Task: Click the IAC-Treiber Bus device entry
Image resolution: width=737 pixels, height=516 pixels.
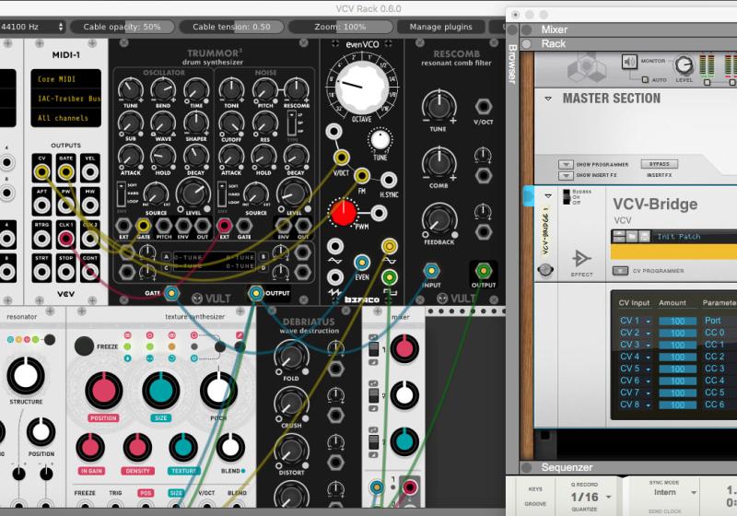Action: [x=65, y=99]
